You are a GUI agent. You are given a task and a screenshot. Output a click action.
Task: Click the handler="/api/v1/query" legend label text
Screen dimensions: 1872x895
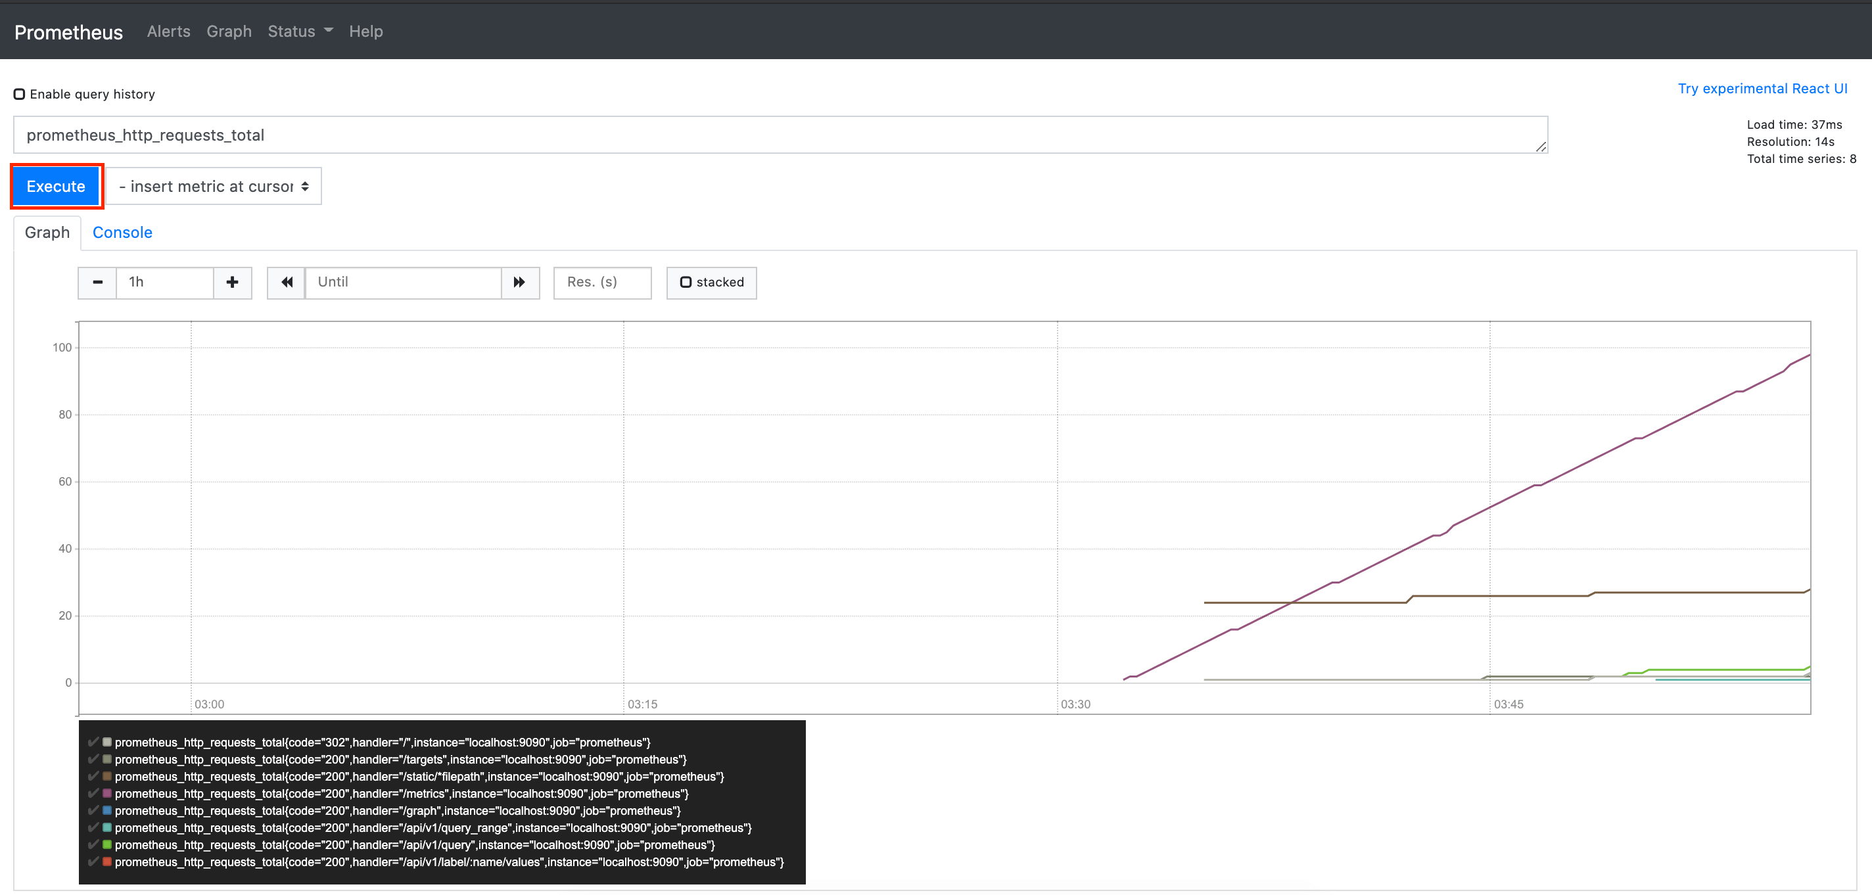tap(415, 845)
